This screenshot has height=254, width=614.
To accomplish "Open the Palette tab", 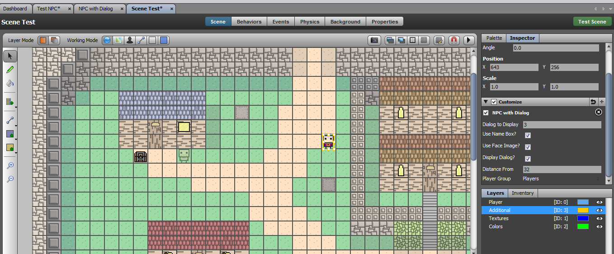I will [x=494, y=38].
